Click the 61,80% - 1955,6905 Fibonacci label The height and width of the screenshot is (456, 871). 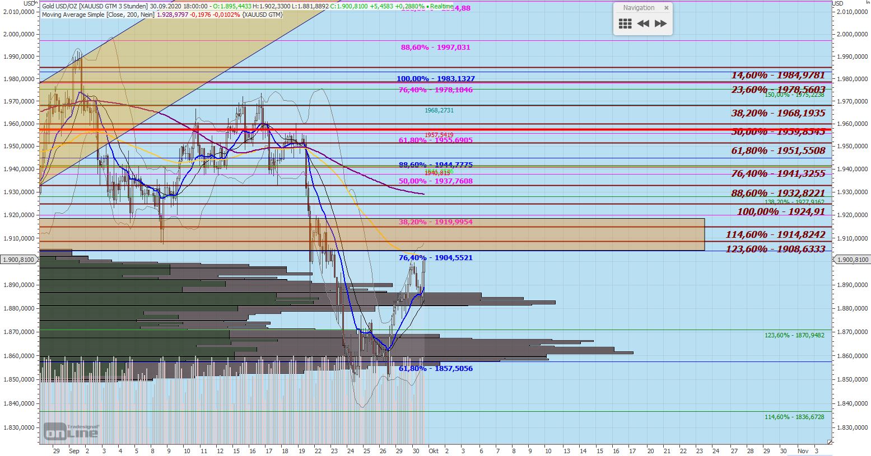tap(436, 140)
